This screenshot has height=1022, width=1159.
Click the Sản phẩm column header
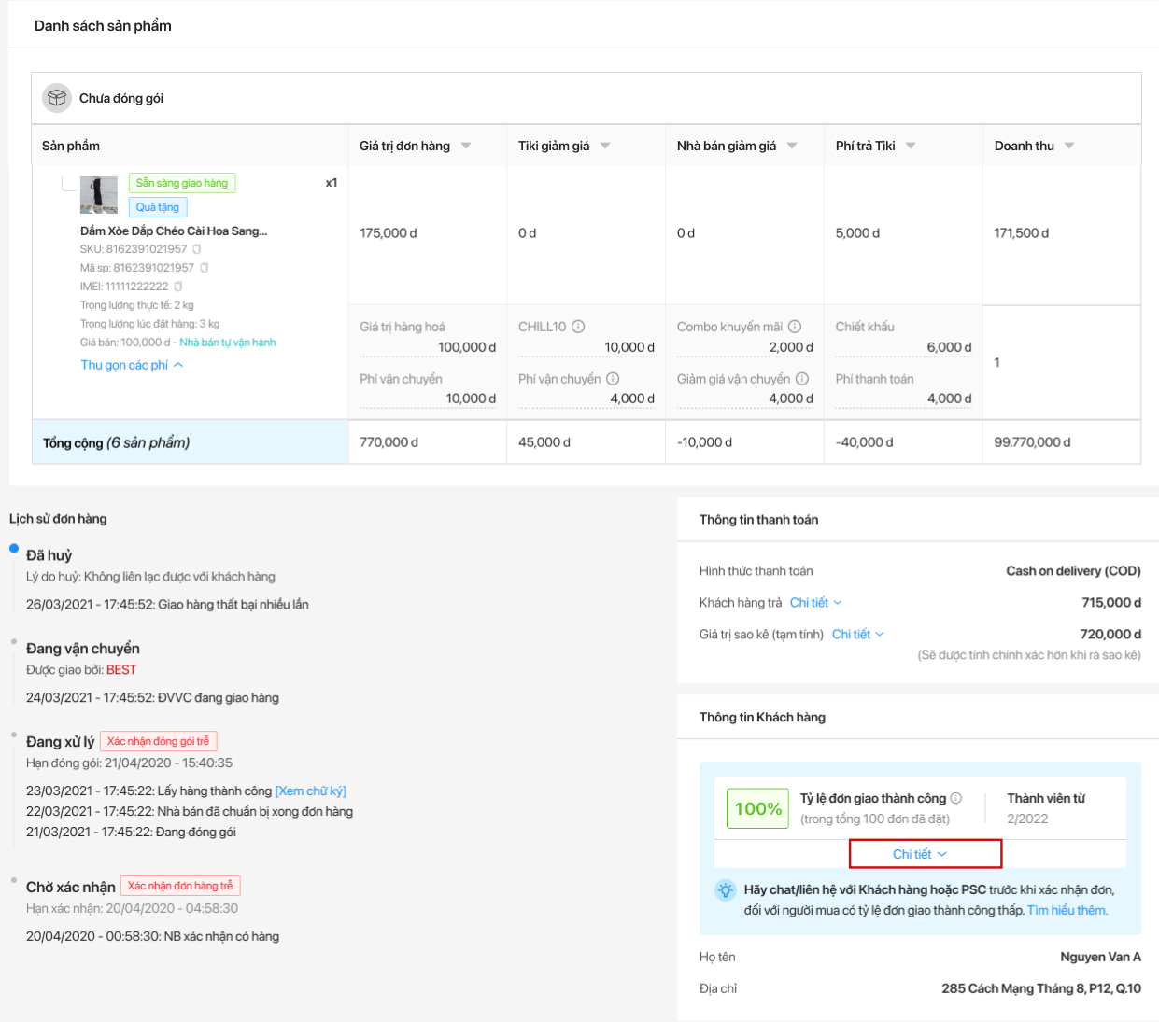71,146
